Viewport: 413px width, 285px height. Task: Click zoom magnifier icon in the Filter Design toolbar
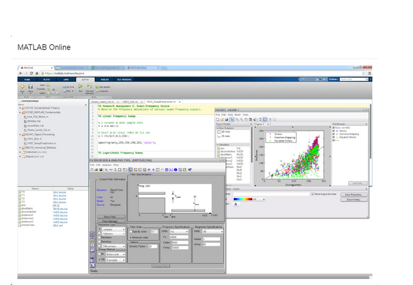point(106,170)
